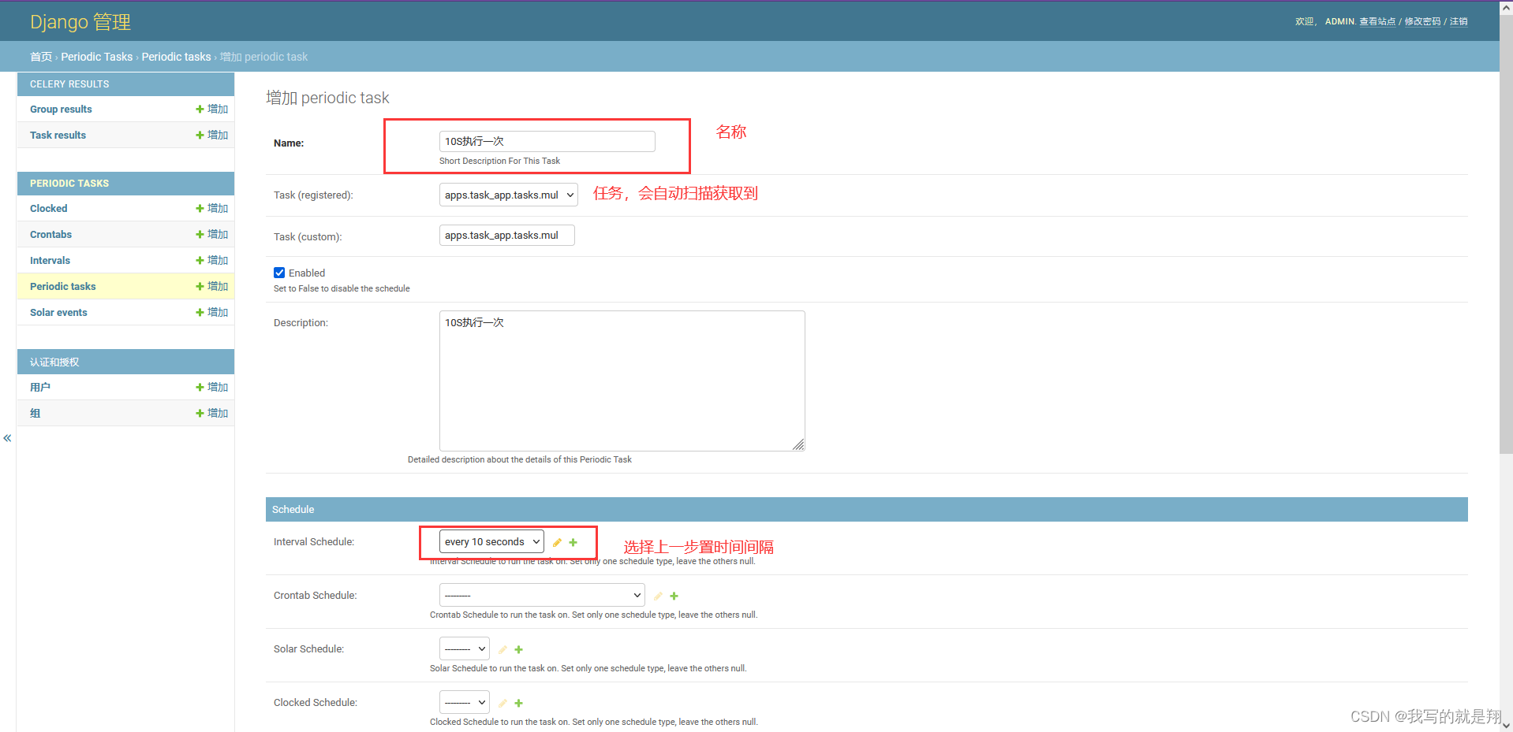Screen dimensions: 1513x732
Task: Open Group results in sidebar
Action: [61, 110]
